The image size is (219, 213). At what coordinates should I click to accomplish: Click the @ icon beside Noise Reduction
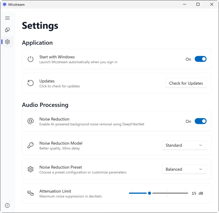[x=30, y=121]
